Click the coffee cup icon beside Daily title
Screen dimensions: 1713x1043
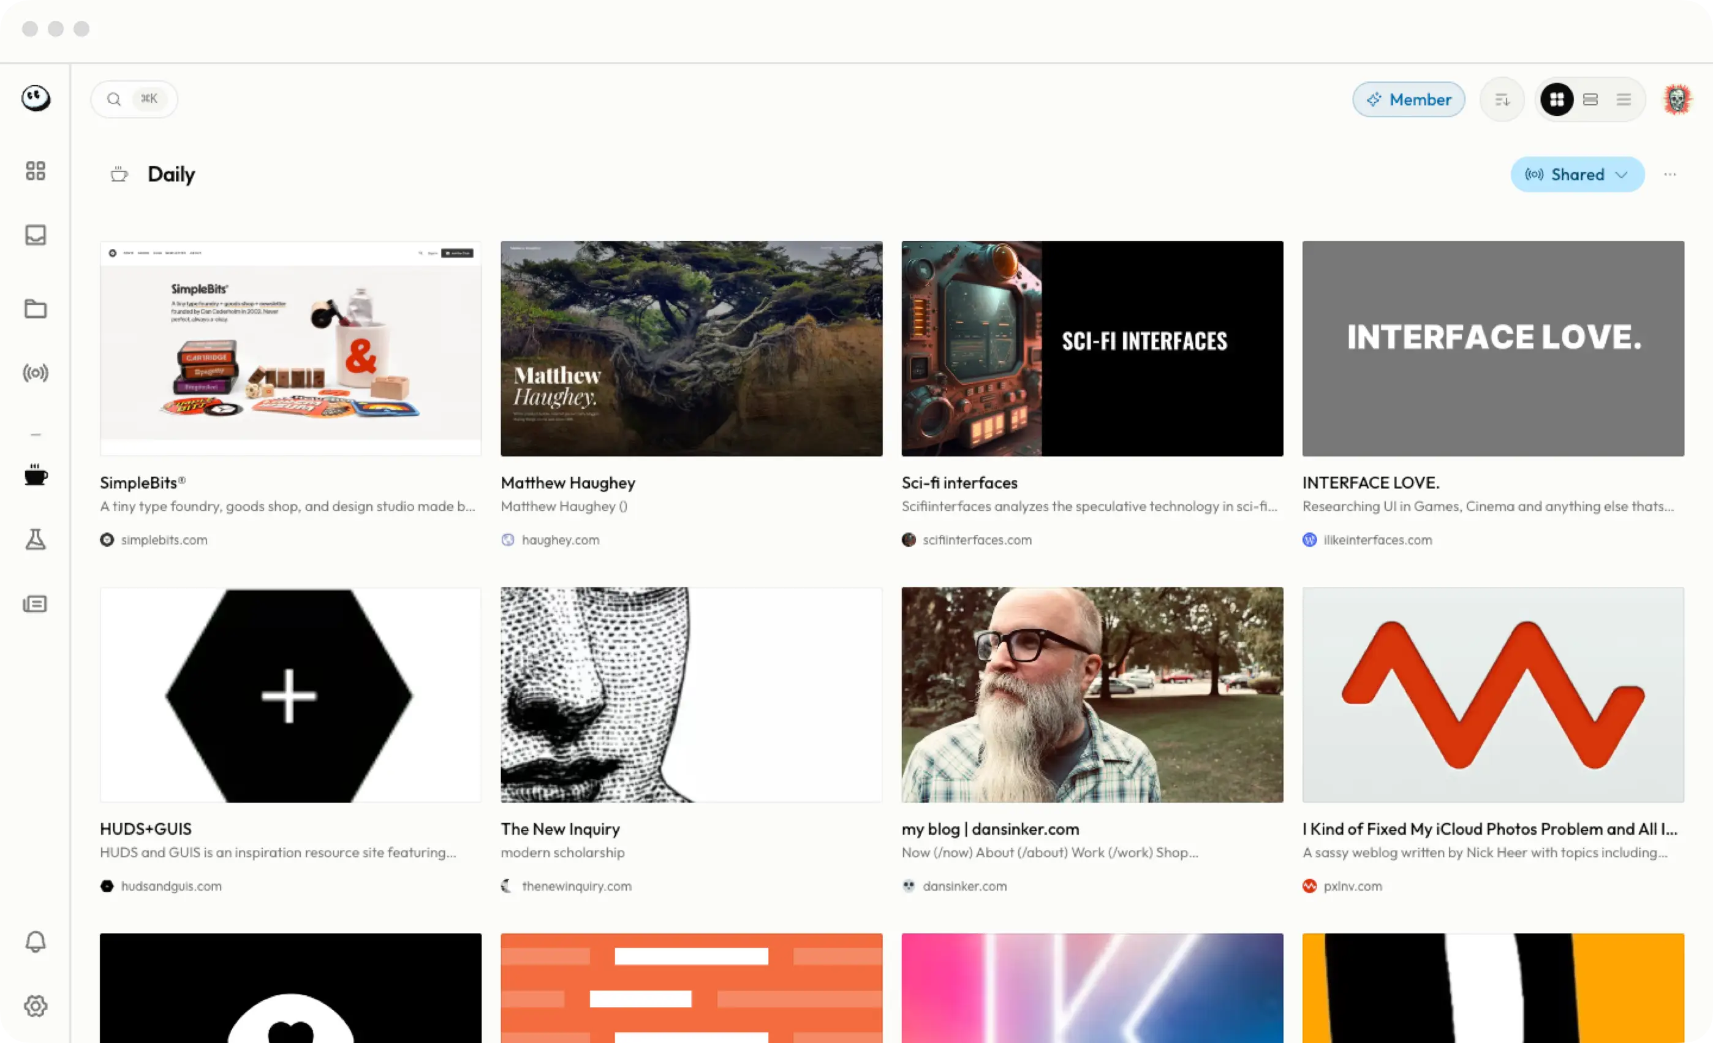(x=119, y=174)
